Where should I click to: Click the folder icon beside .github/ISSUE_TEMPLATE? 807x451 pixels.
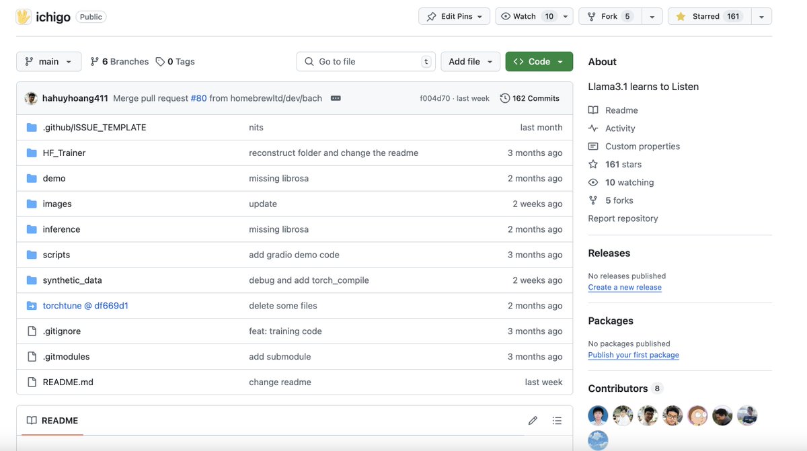[32, 127]
